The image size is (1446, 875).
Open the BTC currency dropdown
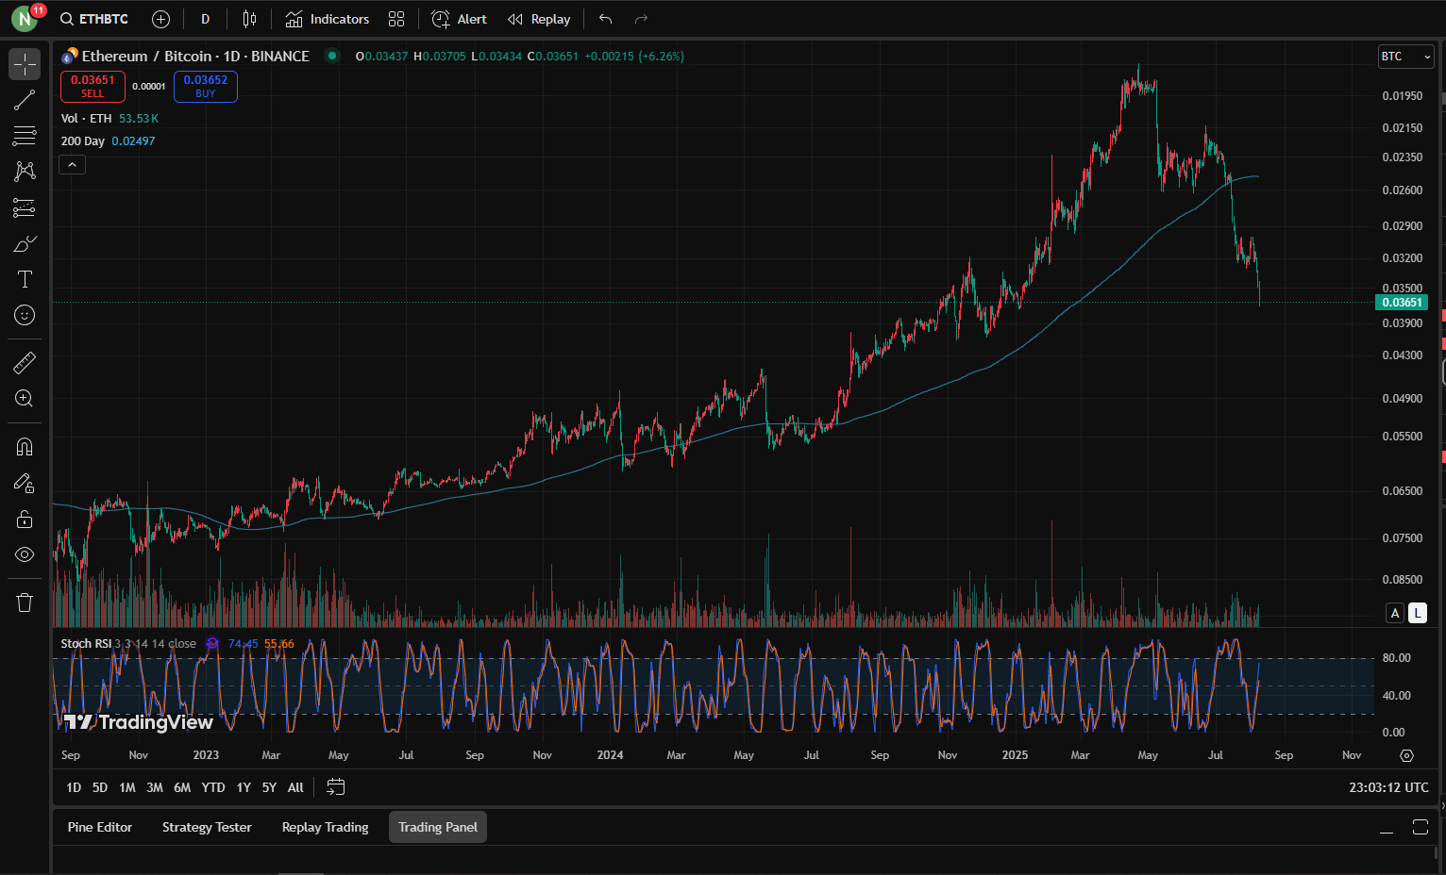coord(1405,57)
